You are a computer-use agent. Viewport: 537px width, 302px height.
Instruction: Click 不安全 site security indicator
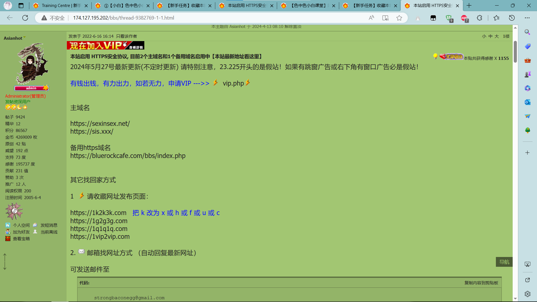click(x=53, y=18)
